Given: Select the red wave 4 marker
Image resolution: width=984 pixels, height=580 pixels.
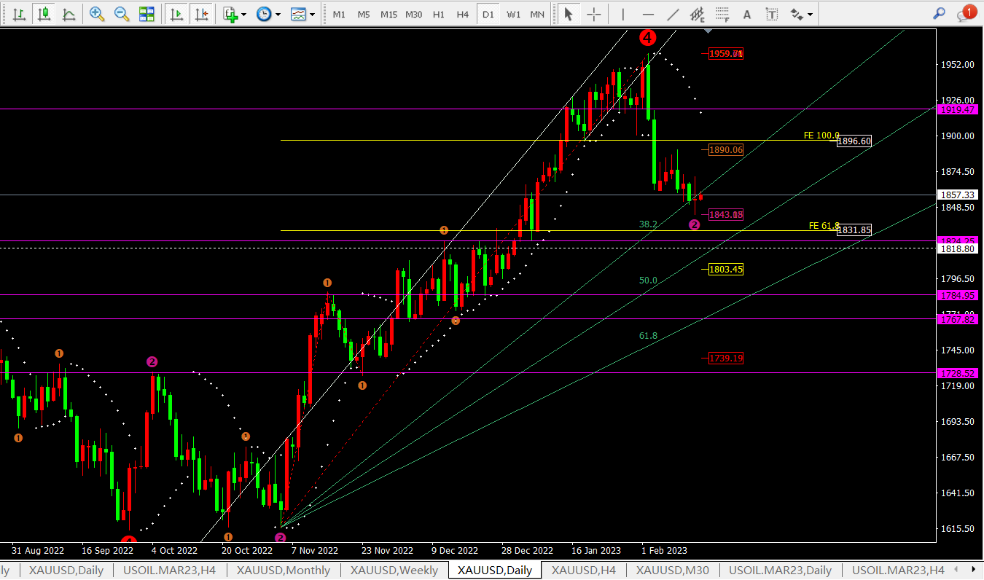Looking at the screenshot, I should tap(648, 37).
